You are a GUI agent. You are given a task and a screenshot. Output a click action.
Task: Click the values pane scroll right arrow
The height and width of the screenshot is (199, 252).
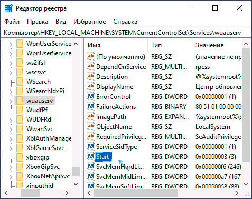237,193
